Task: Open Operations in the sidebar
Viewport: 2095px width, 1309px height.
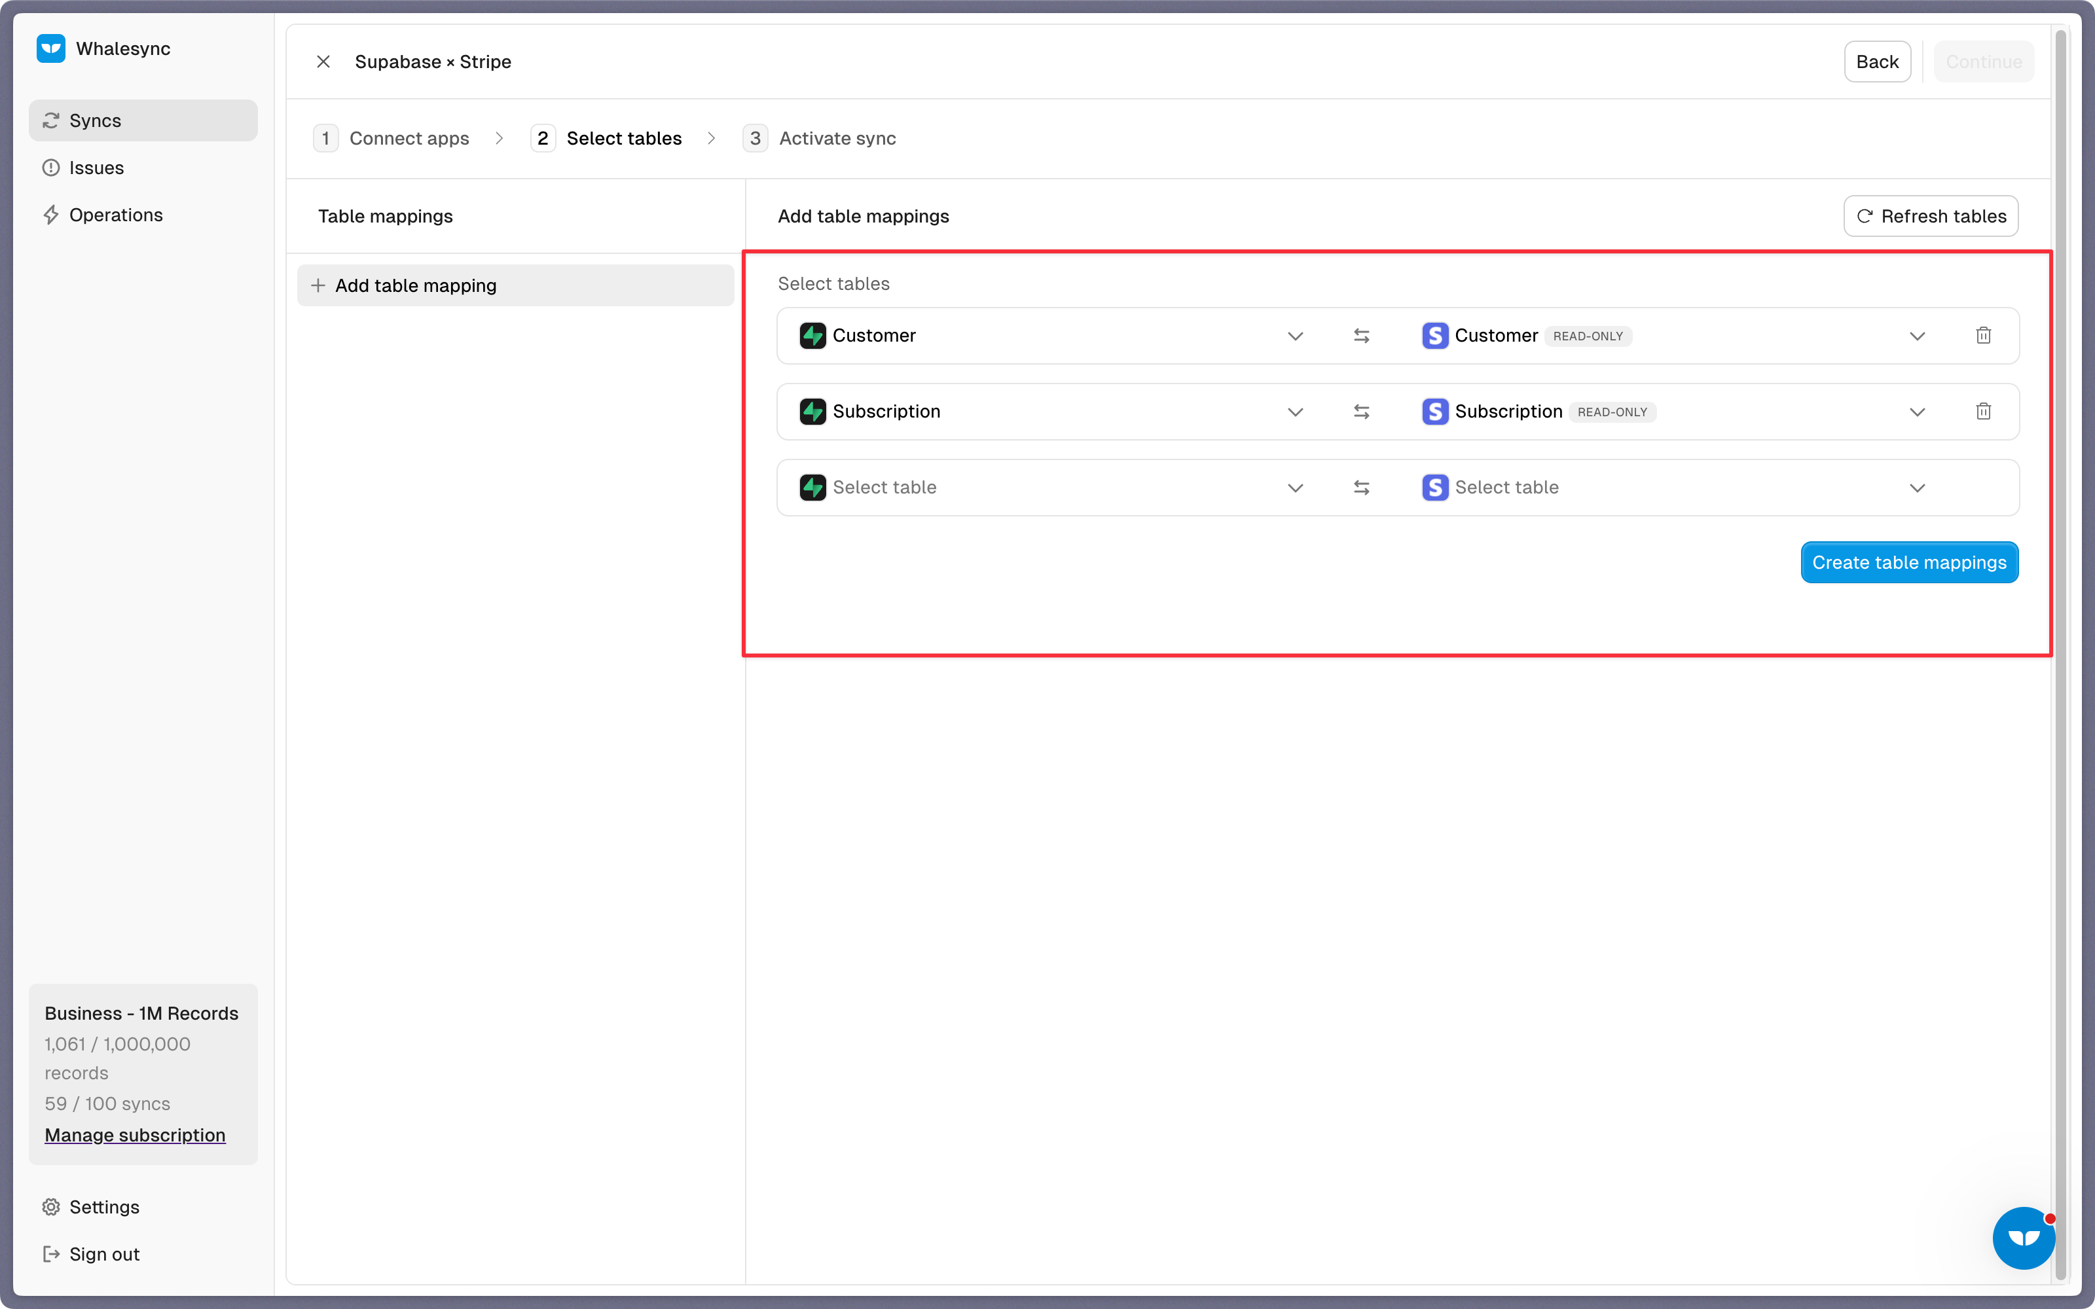Action: [143, 215]
